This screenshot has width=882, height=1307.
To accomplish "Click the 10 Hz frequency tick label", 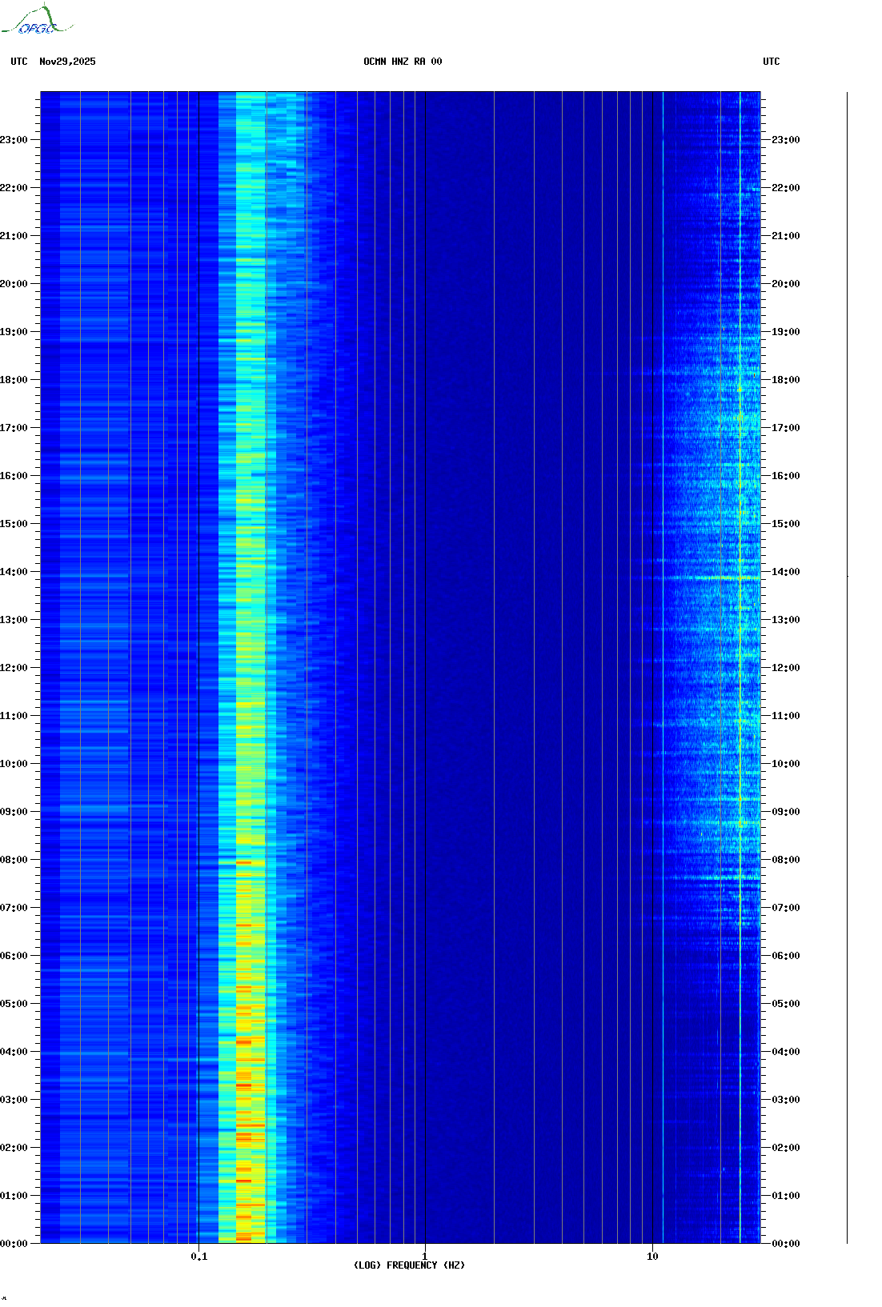I will [652, 1257].
